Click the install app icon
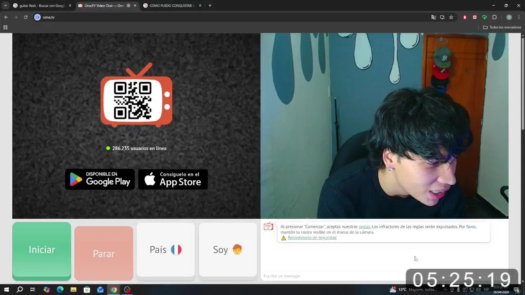This screenshot has height=295, width=525. pos(442,17)
